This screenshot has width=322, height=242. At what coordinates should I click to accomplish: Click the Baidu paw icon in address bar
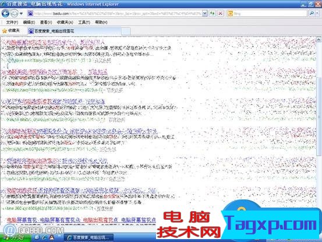pos(30,13)
